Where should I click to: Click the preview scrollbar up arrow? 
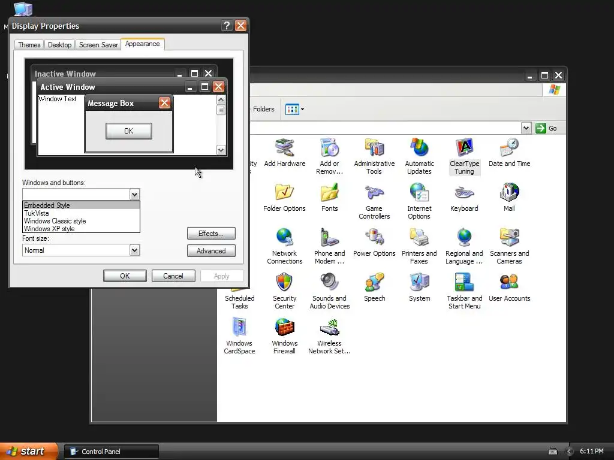click(x=221, y=100)
